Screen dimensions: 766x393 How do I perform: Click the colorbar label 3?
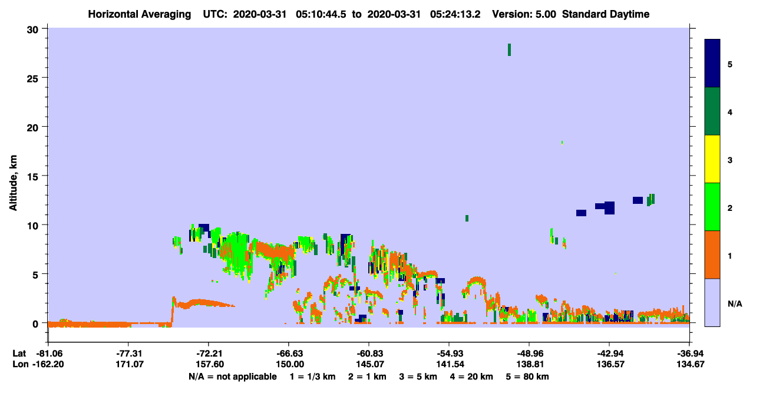pos(730,160)
